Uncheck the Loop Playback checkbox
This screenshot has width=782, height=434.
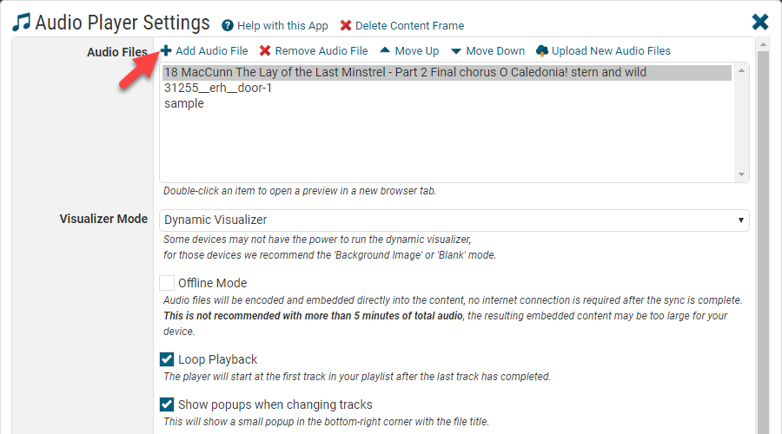pos(167,359)
